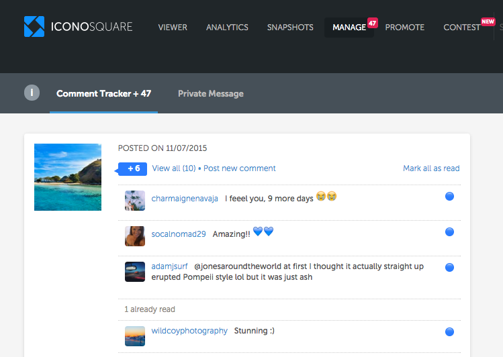Open the beach photo thumbnail
This screenshot has width=503, height=357.
pos(68,177)
